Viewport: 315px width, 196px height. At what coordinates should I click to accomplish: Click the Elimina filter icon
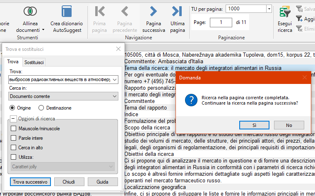(299, 29)
